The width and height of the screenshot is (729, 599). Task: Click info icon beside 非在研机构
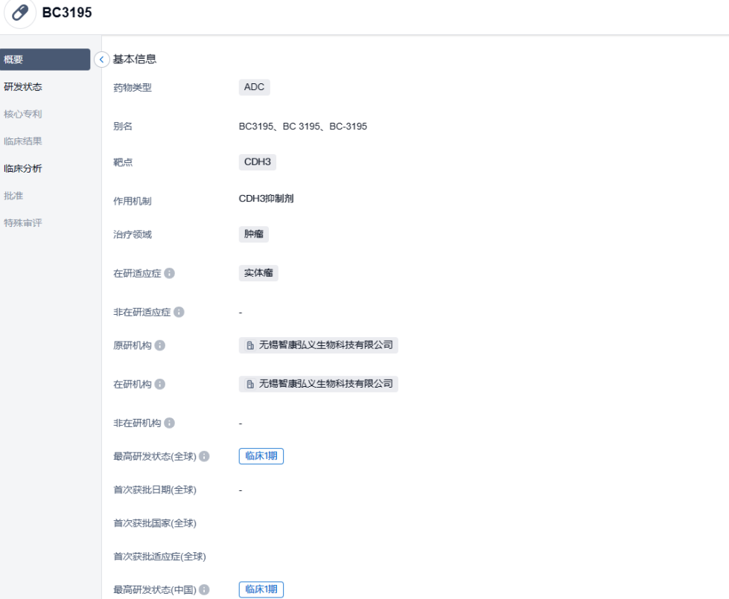point(169,423)
